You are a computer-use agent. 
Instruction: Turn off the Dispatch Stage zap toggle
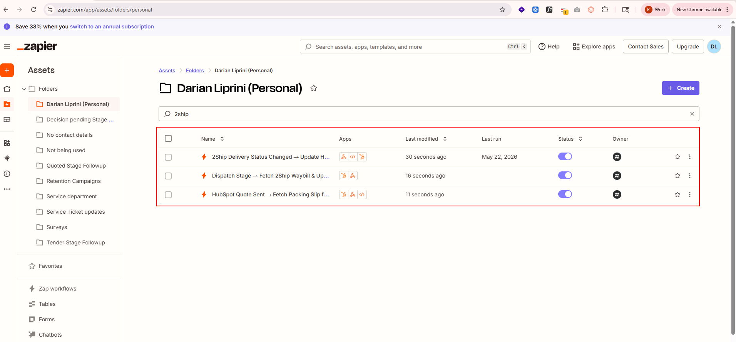pyautogui.click(x=565, y=175)
